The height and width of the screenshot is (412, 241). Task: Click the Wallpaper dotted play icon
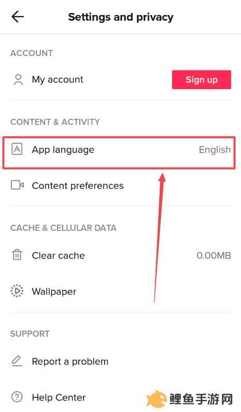17,291
